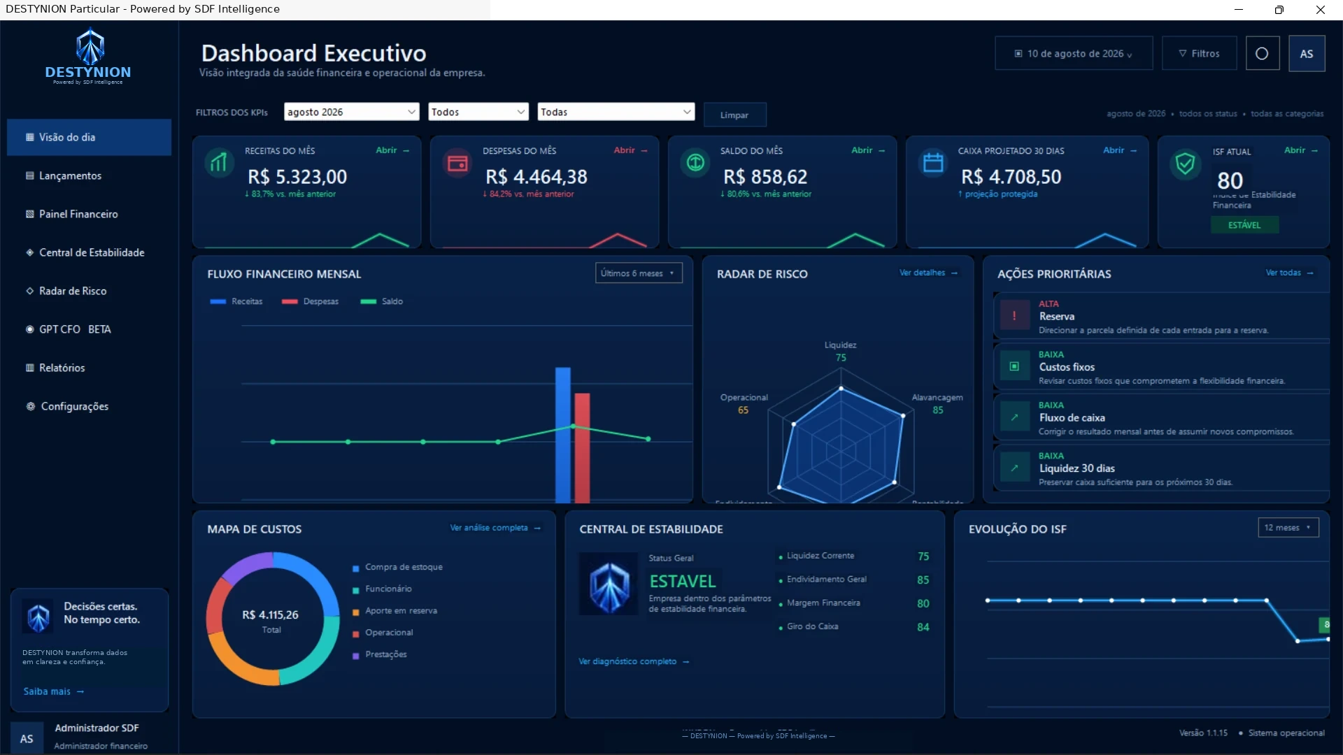Click Abrir on Receitas do Mês card
The image size is (1343, 755).
point(392,150)
